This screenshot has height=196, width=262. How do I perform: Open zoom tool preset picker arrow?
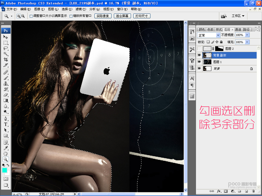click(x=12, y=16)
